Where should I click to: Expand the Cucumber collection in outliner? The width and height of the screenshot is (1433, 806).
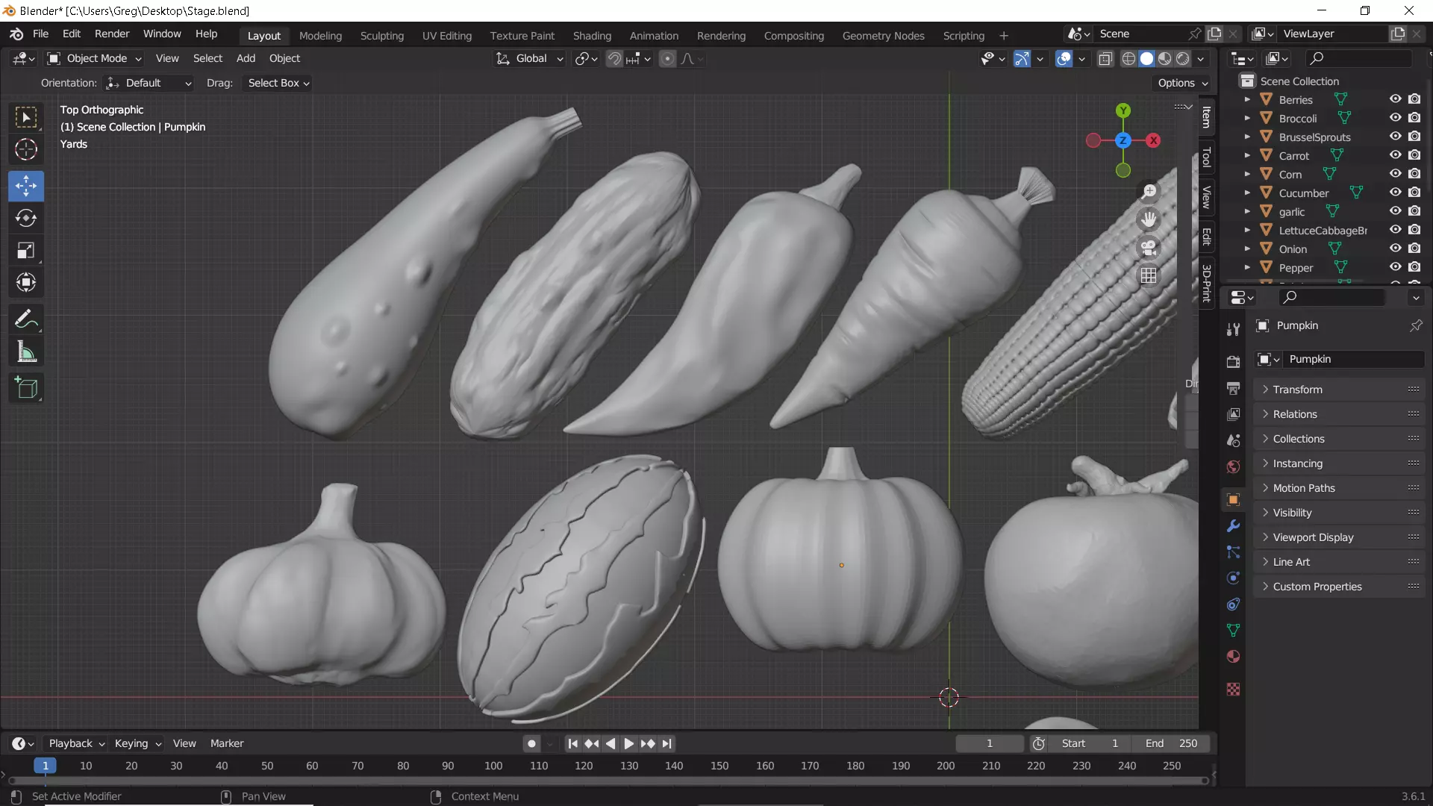coord(1247,193)
